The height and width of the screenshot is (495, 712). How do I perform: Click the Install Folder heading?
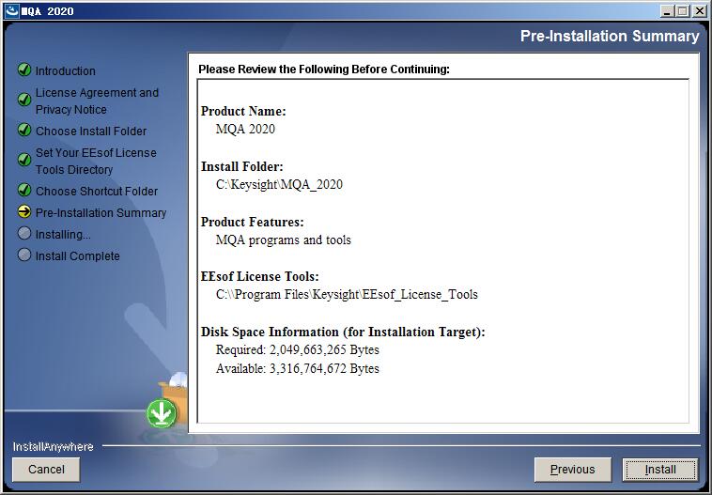coord(242,166)
